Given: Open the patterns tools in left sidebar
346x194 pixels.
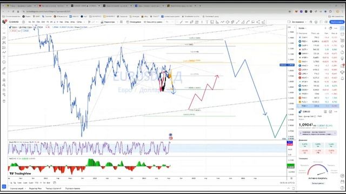Looking at the screenshot, I should [x=4, y=43].
